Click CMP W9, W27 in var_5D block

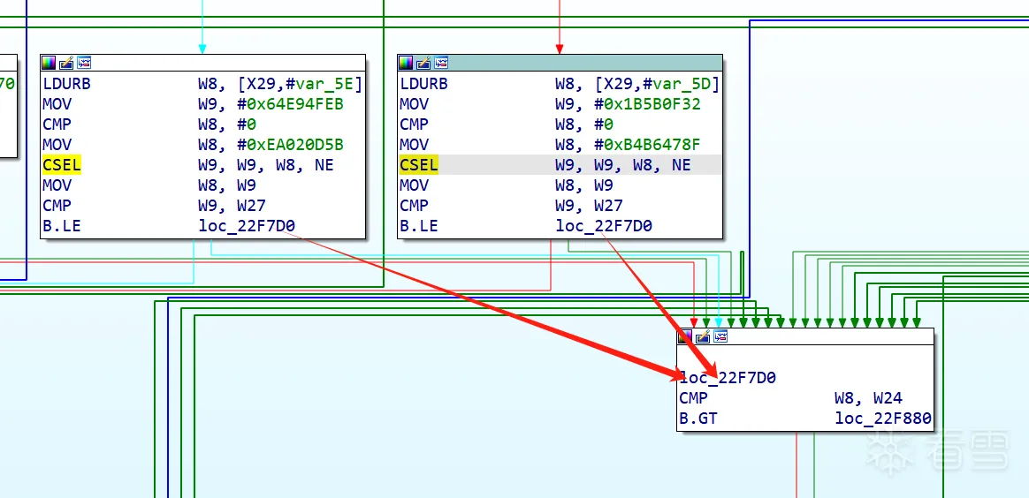point(511,206)
